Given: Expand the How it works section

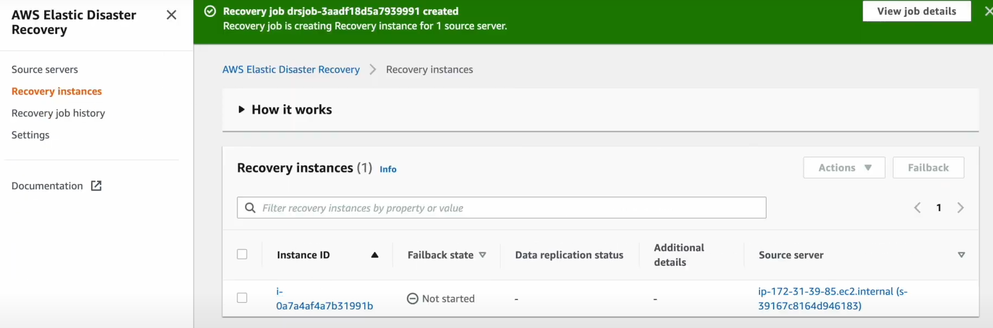Looking at the screenshot, I should click(x=285, y=110).
